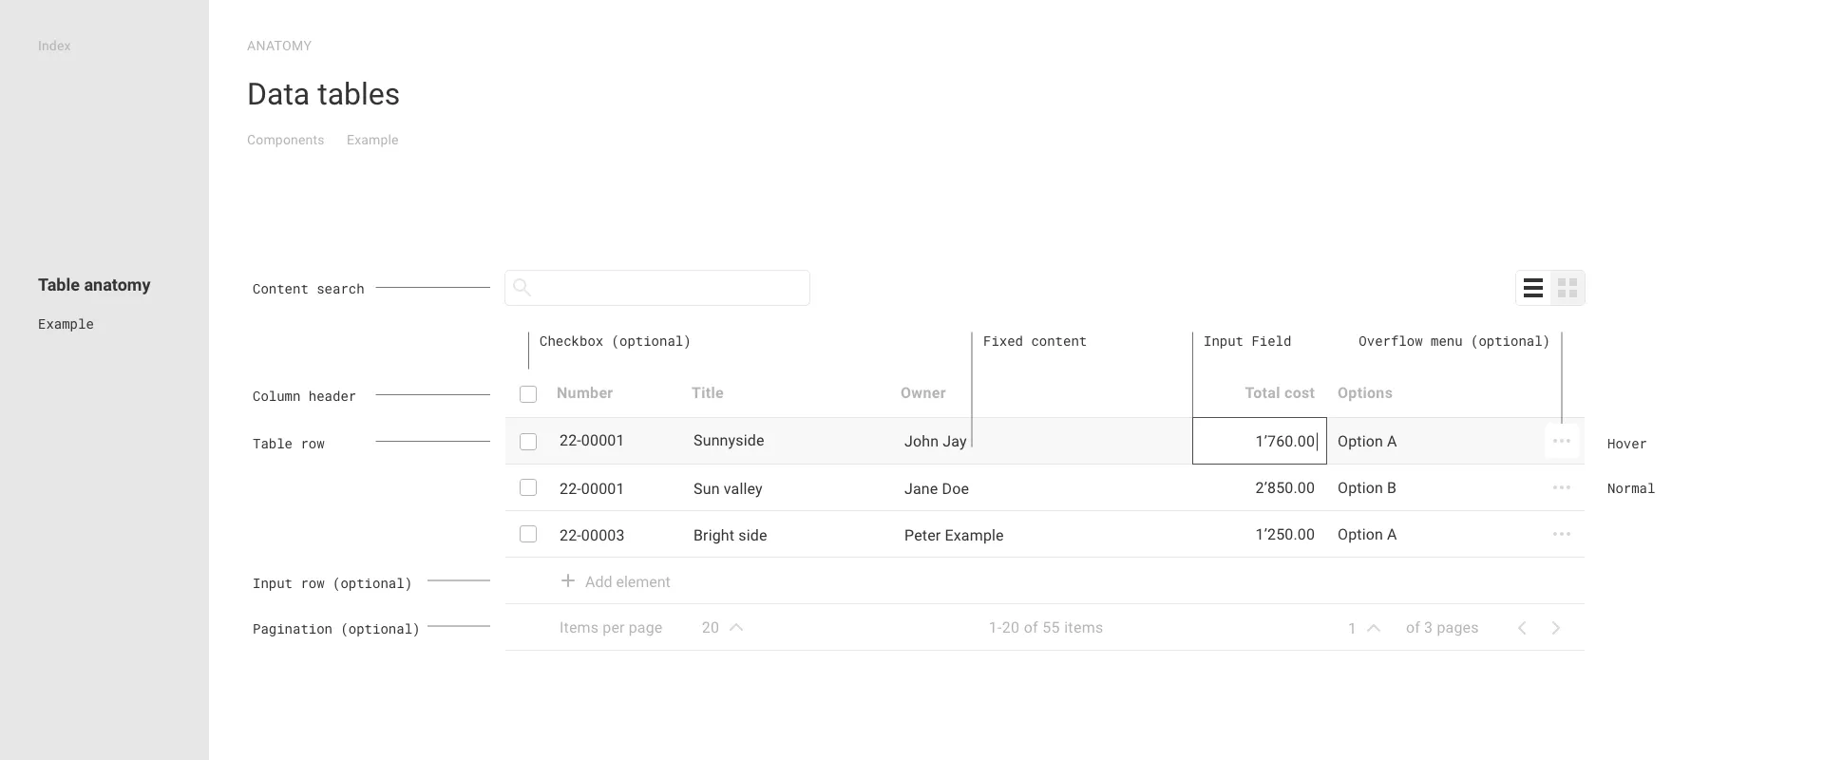Select Example in the left sidebar
The image size is (1824, 760).
[66, 324]
